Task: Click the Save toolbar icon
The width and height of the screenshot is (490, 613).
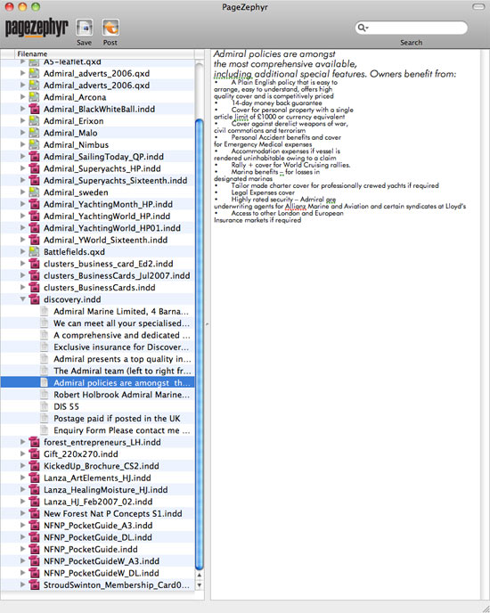Action: click(85, 28)
